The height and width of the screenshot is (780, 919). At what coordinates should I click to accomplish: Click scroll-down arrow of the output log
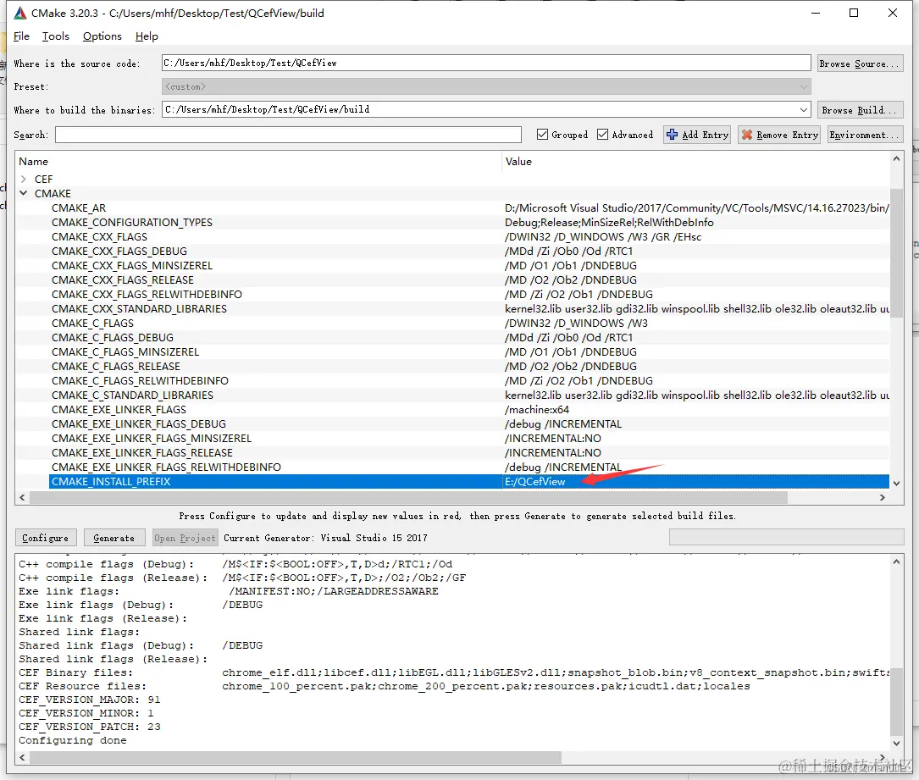[896, 743]
